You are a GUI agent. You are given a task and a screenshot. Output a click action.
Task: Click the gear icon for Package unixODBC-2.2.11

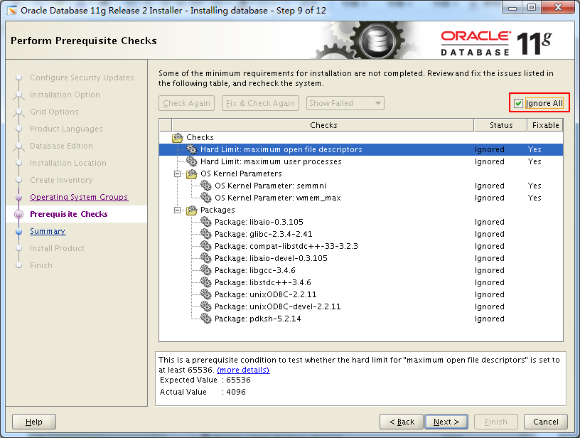point(205,294)
